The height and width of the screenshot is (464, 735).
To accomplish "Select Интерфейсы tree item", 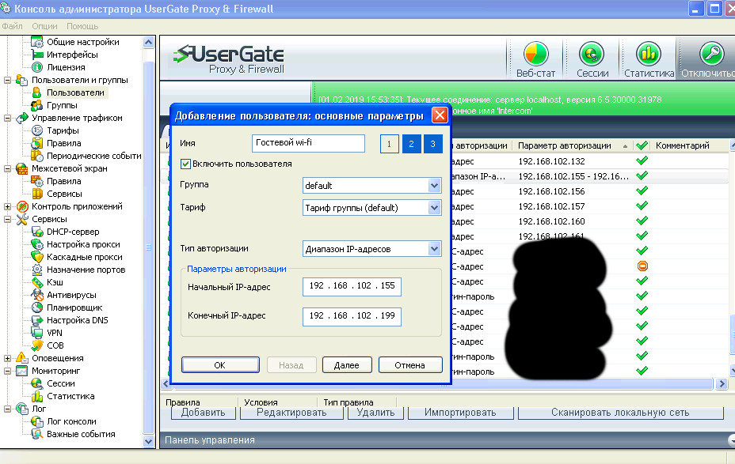I will point(72,55).
